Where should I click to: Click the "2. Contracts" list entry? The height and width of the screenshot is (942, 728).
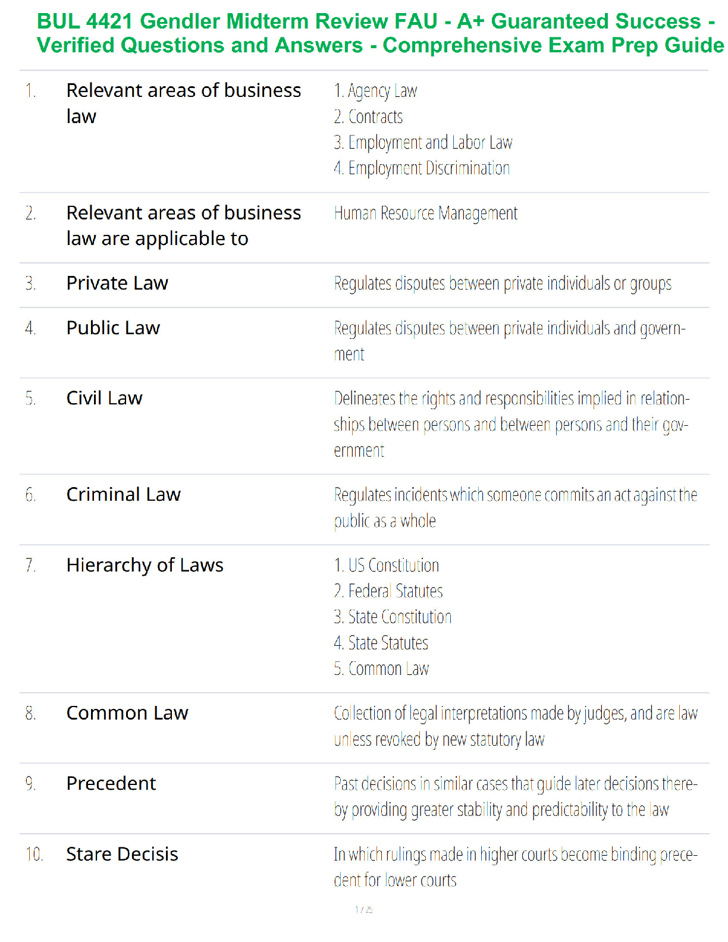tap(368, 117)
